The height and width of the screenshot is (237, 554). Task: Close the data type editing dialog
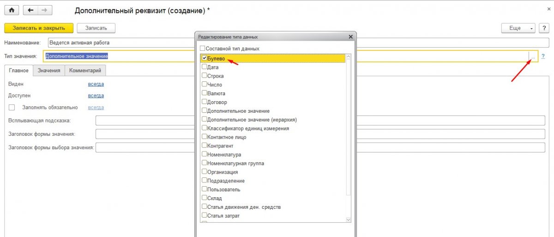pos(350,36)
